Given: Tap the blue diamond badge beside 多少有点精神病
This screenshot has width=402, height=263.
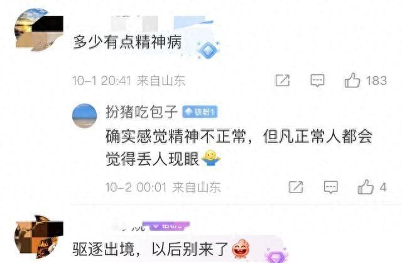Looking at the screenshot, I should [208, 50].
